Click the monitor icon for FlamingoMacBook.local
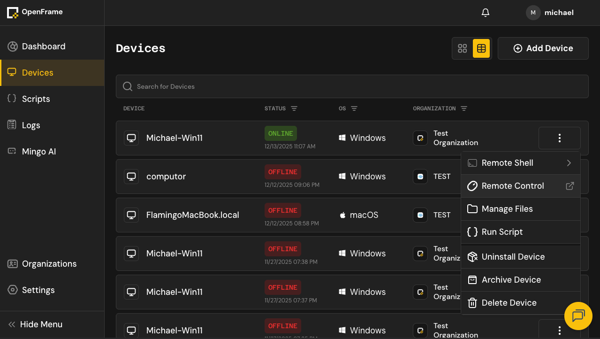Image resolution: width=600 pixels, height=339 pixels. (x=131, y=215)
